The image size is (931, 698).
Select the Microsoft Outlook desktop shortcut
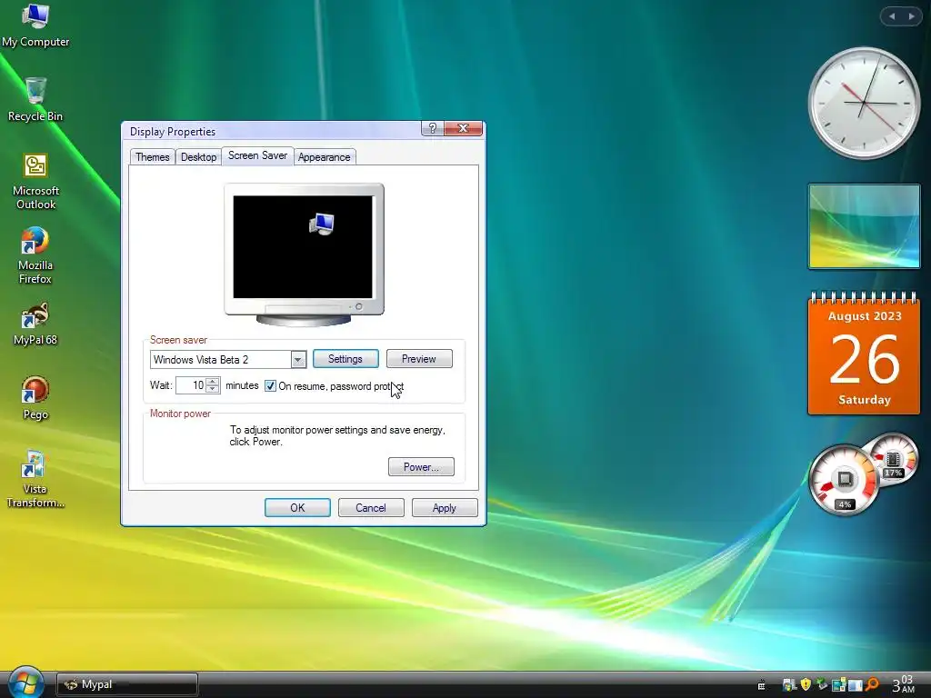(x=35, y=181)
